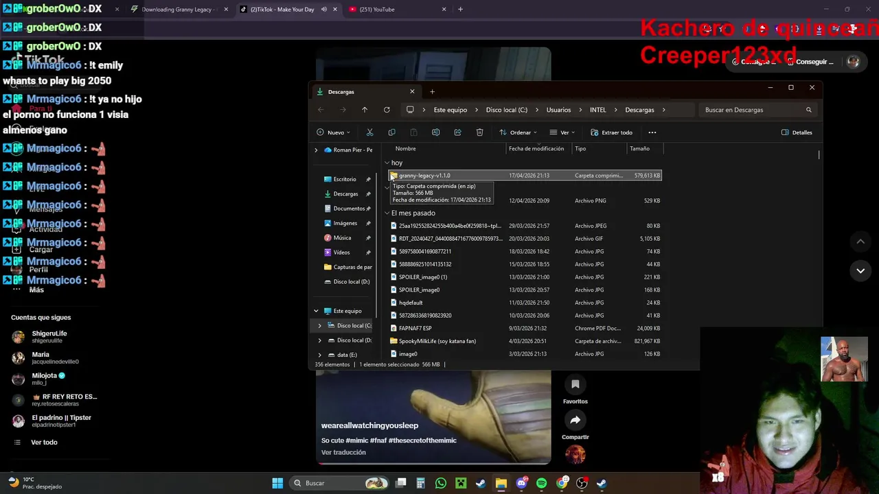The width and height of the screenshot is (879, 494).
Task: Click the search magnifier in Buscar en Descargas
Action: click(x=808, y=110)
